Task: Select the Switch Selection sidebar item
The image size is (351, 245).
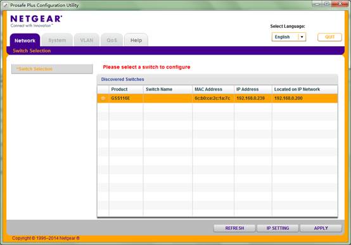Action: pos(52,69)
